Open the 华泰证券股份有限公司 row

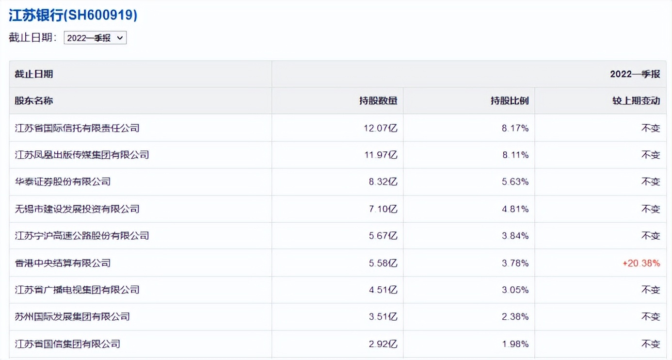(x=63, y=181)
